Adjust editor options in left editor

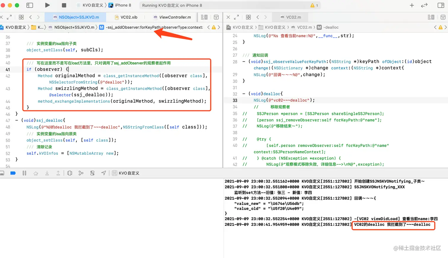[x=204, y=17]
